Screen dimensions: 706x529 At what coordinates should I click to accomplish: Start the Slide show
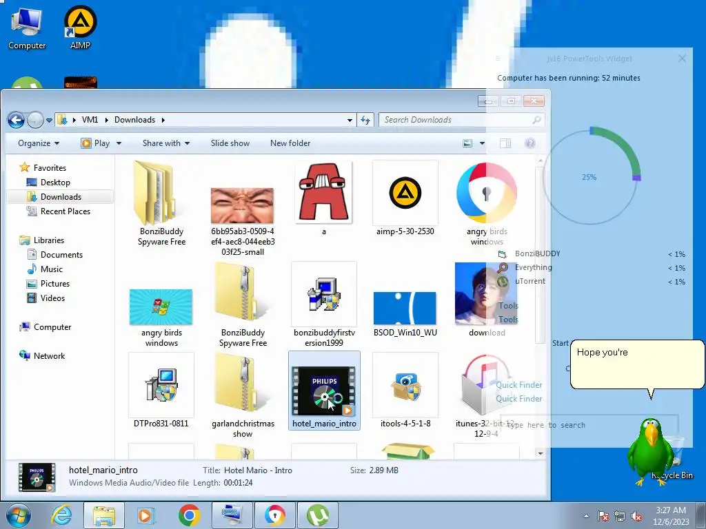pyautogui.click(x=230, y=143)
